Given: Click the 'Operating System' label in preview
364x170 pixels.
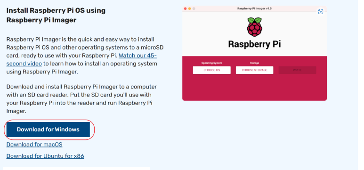Looking at the screenshot, I should (x=212, y=63).
